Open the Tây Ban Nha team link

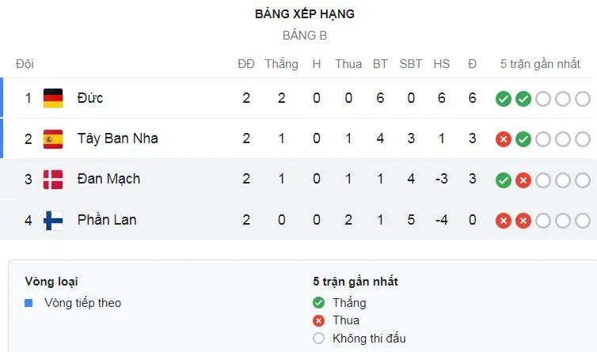tap(117, 138)
